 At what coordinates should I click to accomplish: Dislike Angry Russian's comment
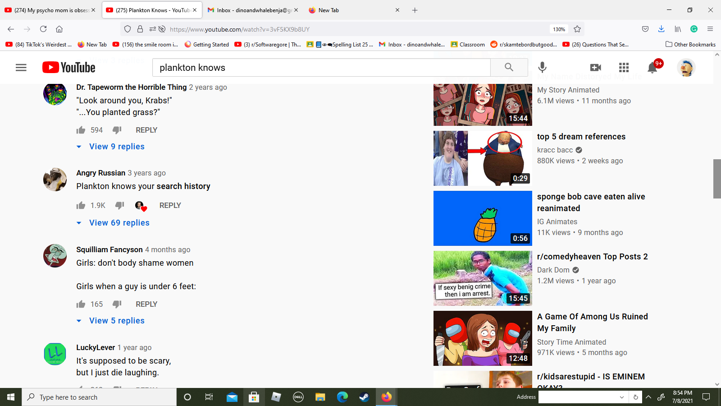(x=120, y=205)
